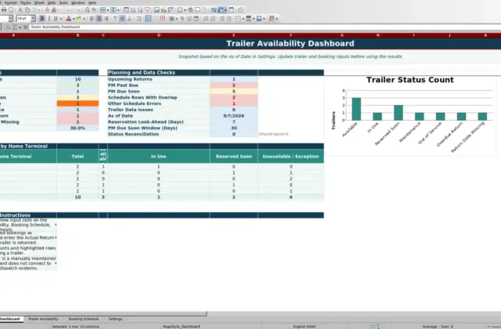This screenshot has width=501, height=329.
Task: Toggle Center Vertically alignment
Action: [122, 19]
